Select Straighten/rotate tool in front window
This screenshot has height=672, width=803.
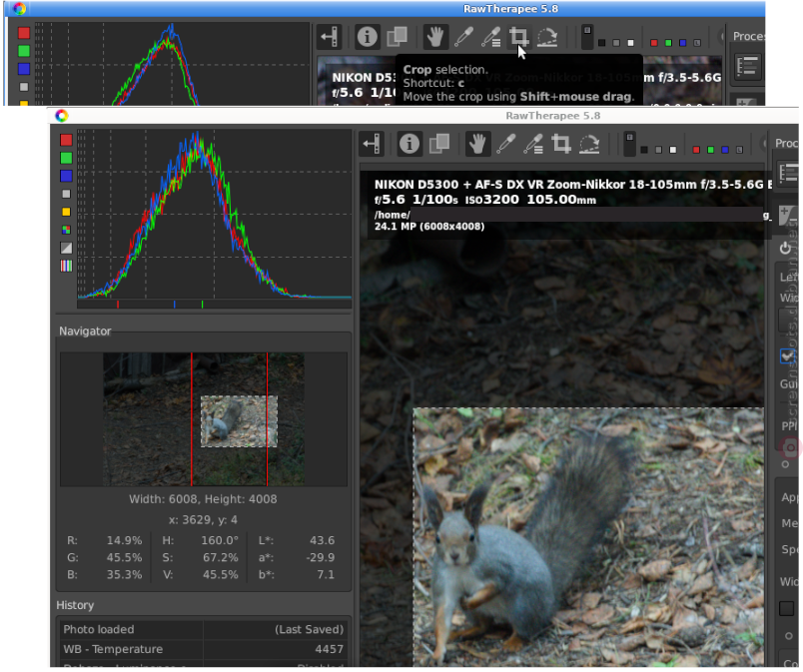589,144
